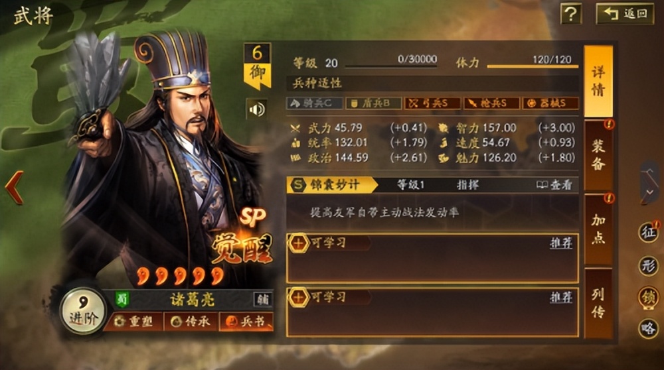Viewport: 664px width, 370px height.
Task: Tap the 形 round icon
Action: click(648, 266)
